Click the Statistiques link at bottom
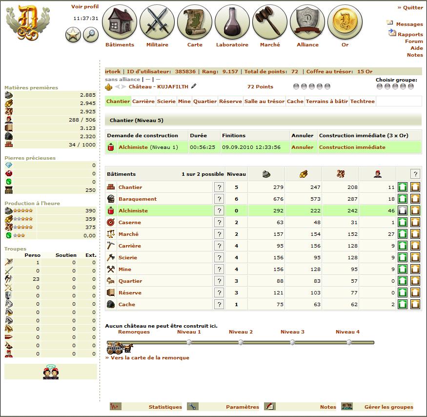Viewport: 427px width, 417px height. 165,407
